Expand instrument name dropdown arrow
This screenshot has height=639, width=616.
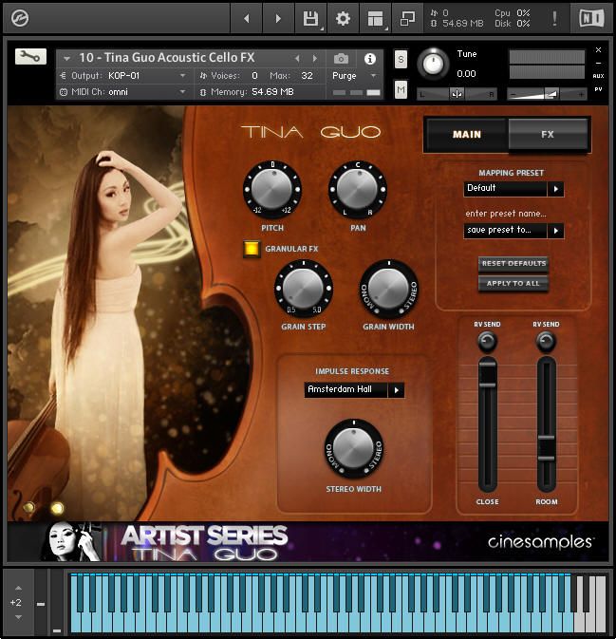(x=66, y=59)
